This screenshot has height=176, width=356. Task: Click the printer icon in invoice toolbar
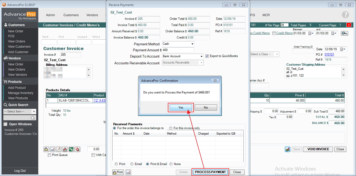[46, 149]
